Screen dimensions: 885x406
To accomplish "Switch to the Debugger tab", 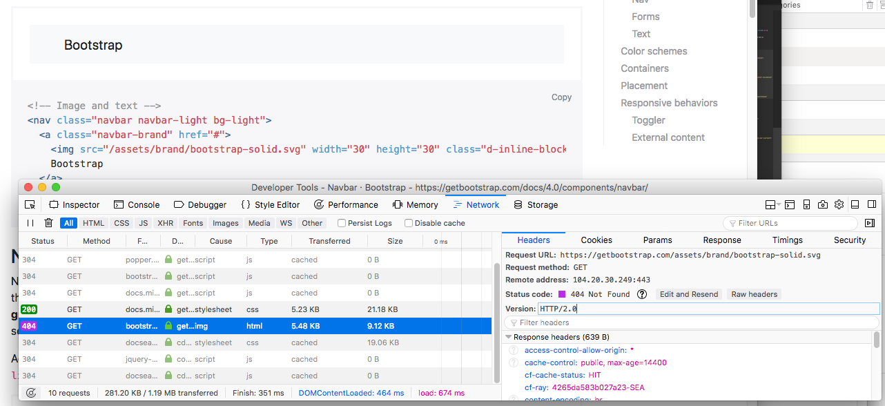I will pyautogui.click(x=200, y=205).
